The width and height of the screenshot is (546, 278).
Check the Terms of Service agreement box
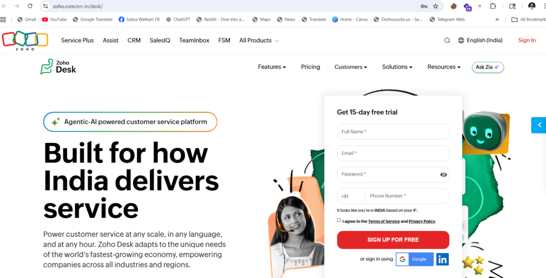(x=339, y=220)
